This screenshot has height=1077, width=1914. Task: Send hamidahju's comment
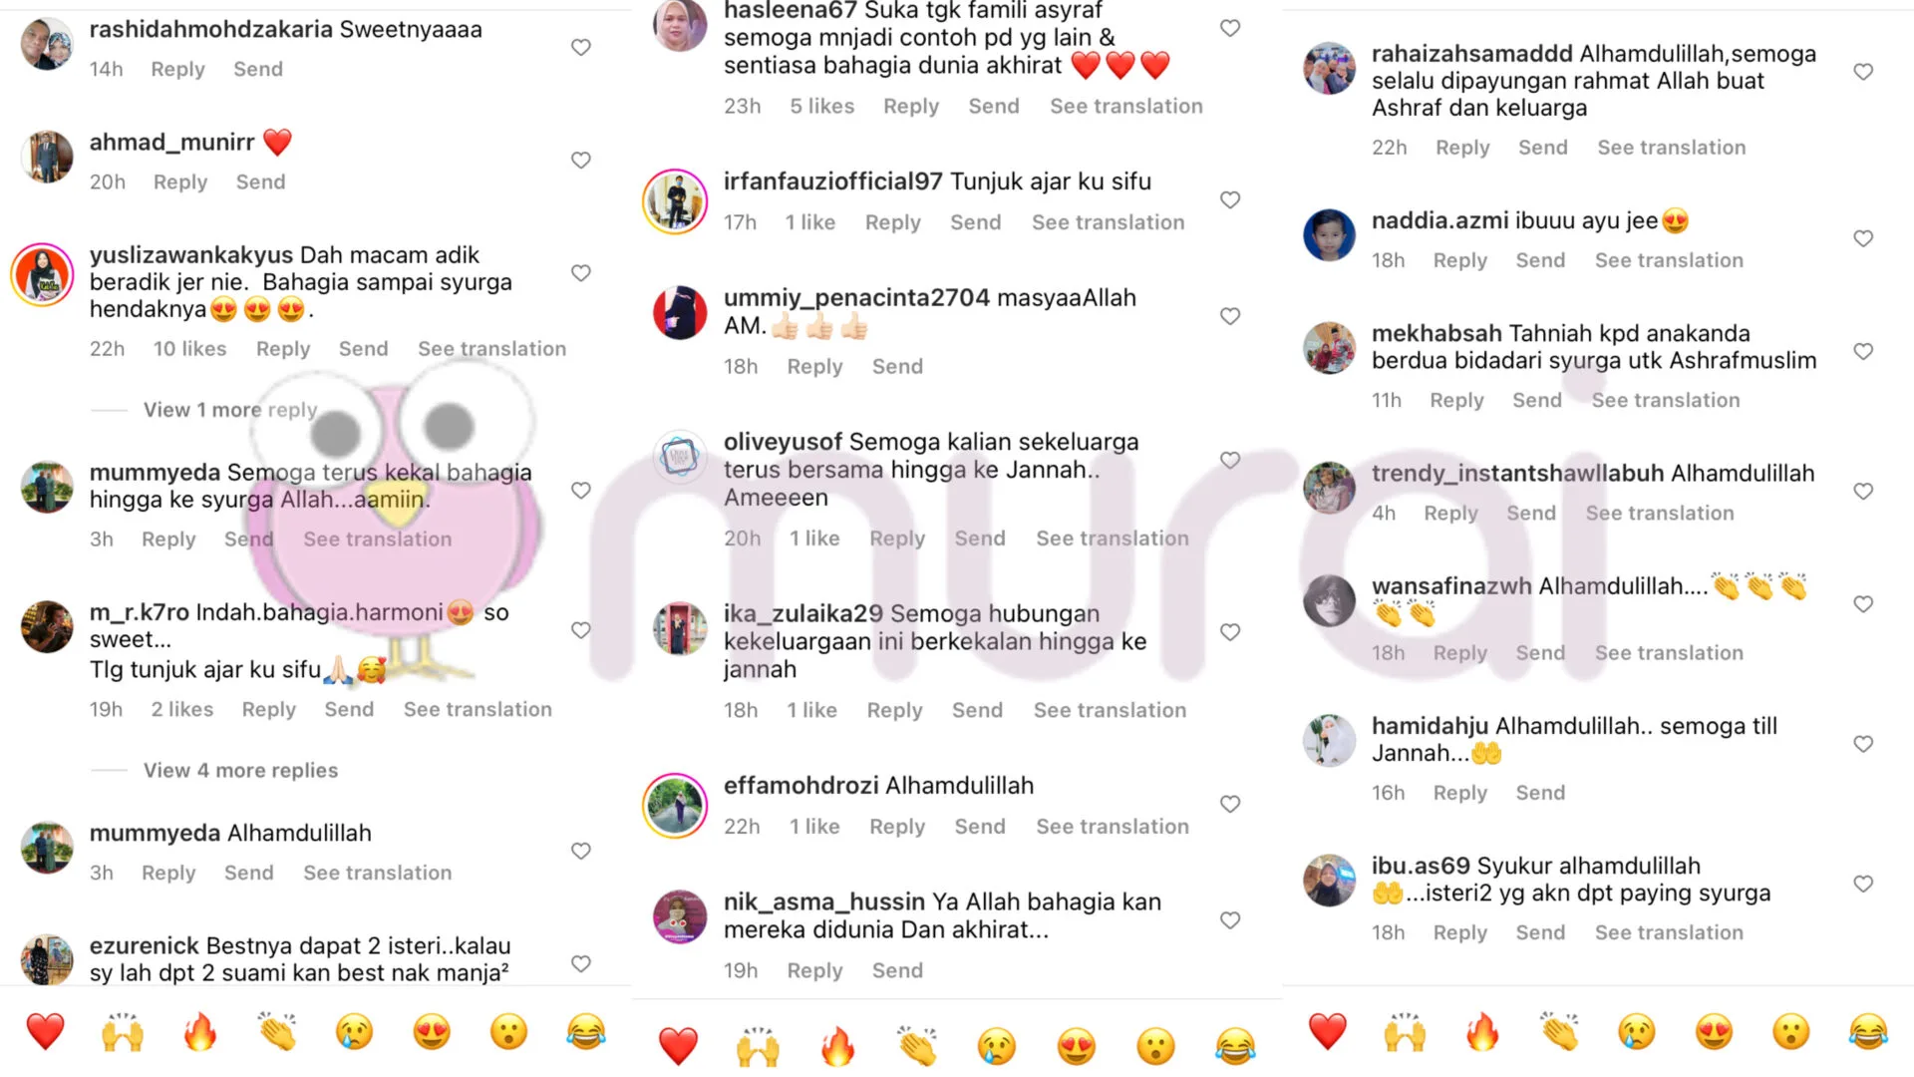pos(1540,793)
